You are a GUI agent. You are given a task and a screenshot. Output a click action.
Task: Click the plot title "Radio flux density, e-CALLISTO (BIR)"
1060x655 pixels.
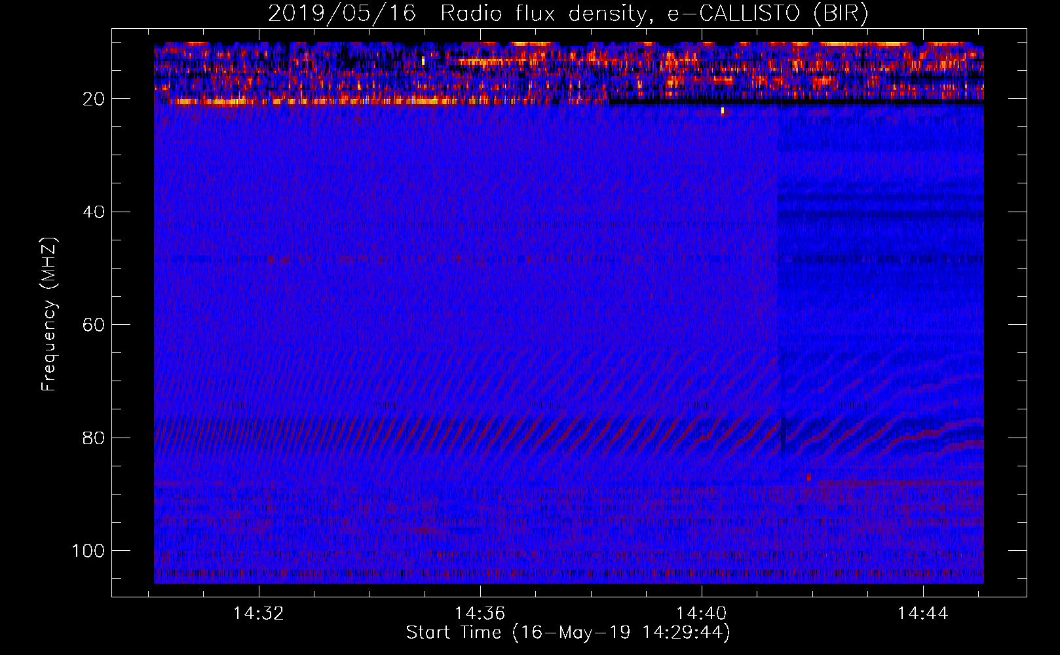coord(654,14)
